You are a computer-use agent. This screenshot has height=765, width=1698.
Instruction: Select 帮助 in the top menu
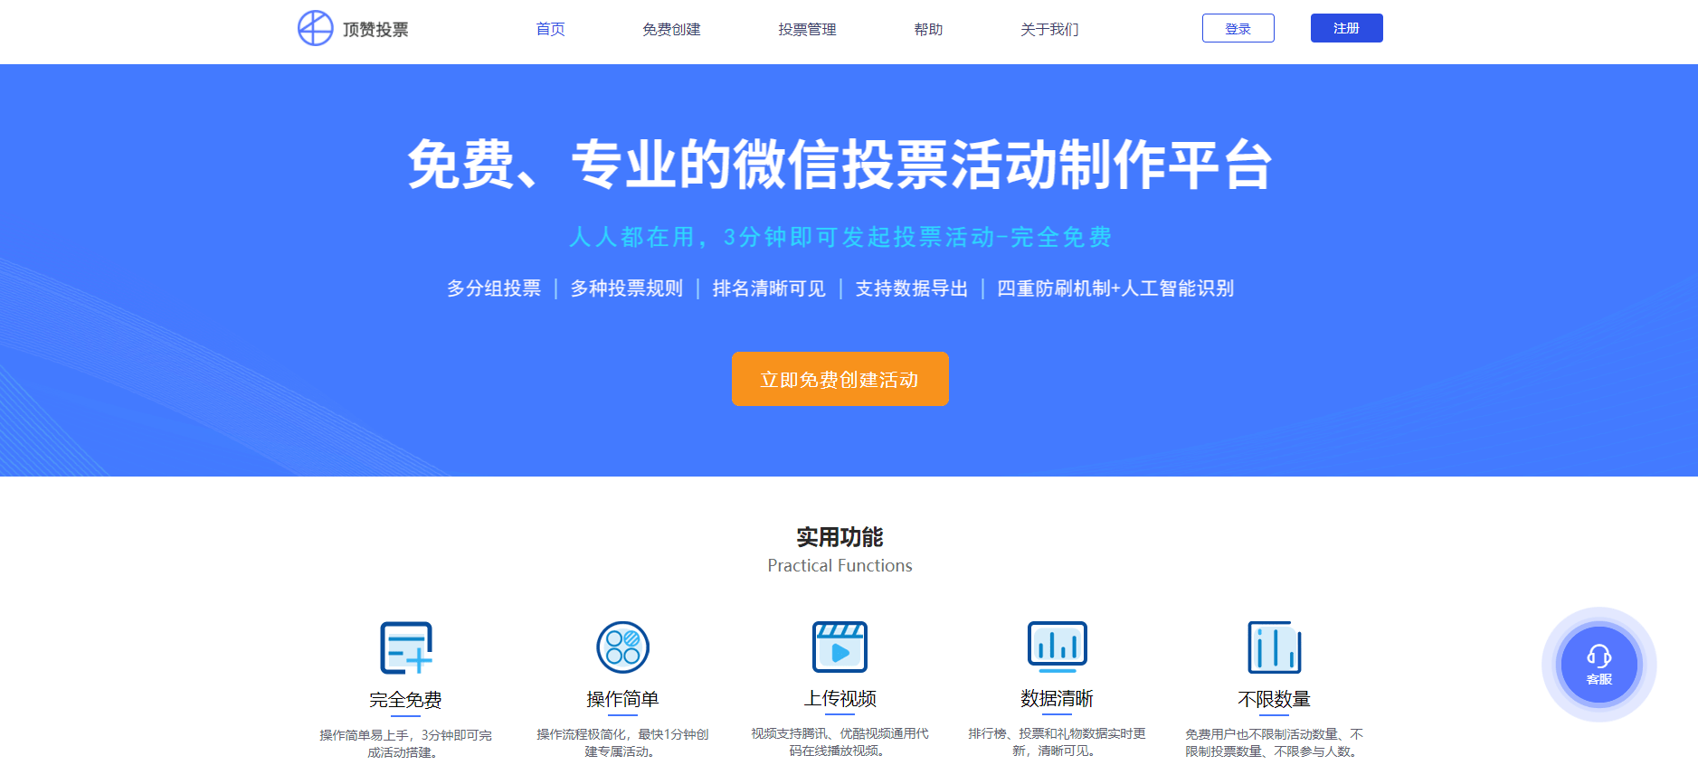(x=928, y=29)
